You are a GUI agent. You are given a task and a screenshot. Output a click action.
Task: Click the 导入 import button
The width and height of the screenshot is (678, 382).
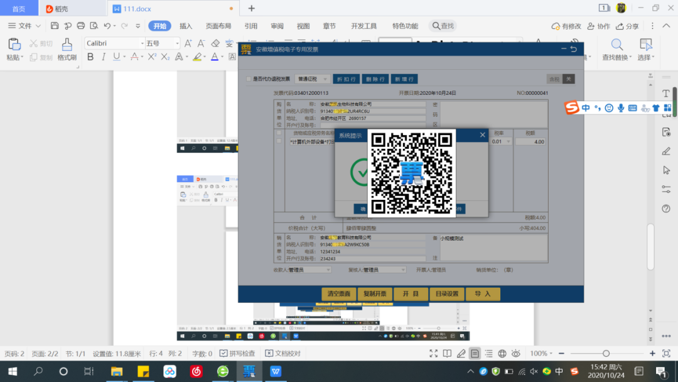point(483,294)
